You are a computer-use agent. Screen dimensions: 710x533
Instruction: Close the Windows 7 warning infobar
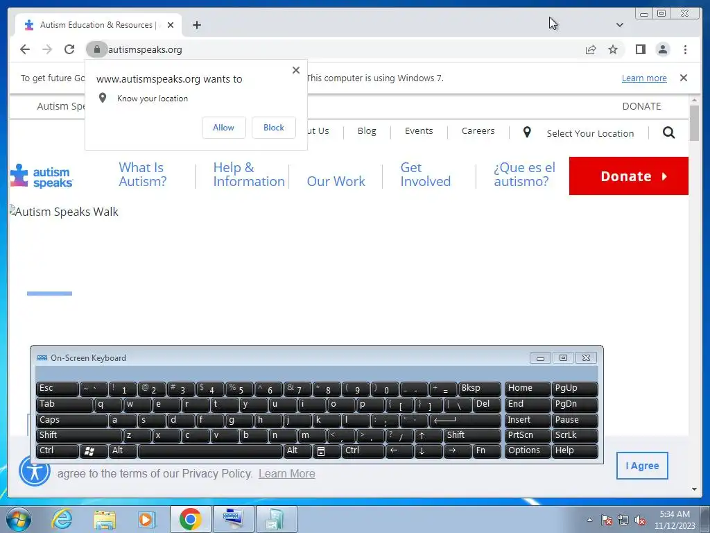click(683, 78)
